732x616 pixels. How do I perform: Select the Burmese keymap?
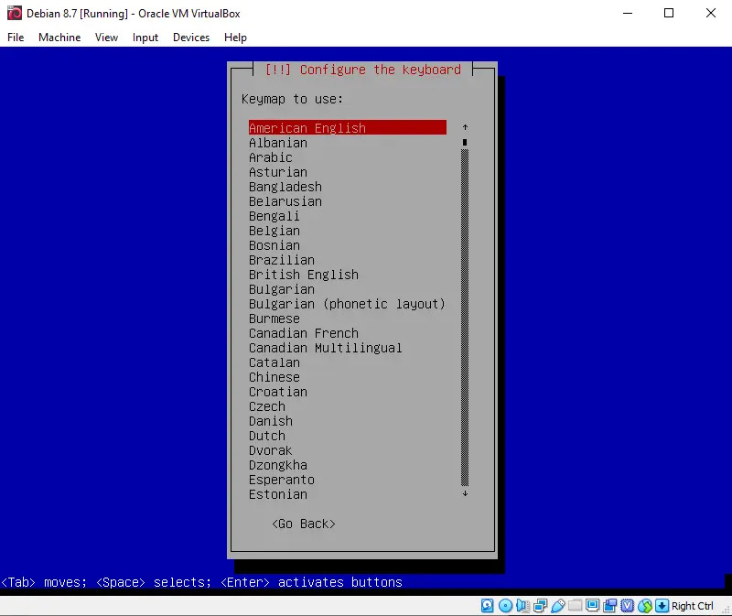348,319
